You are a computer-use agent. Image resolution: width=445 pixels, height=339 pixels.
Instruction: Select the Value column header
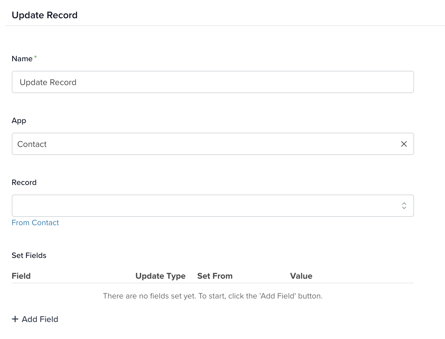(301, 276)
